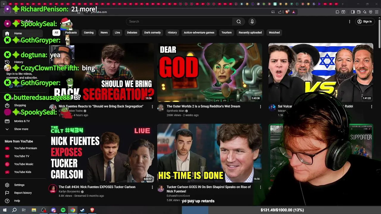Click EchoesFromAbove channel avatar

click(161, 189)
